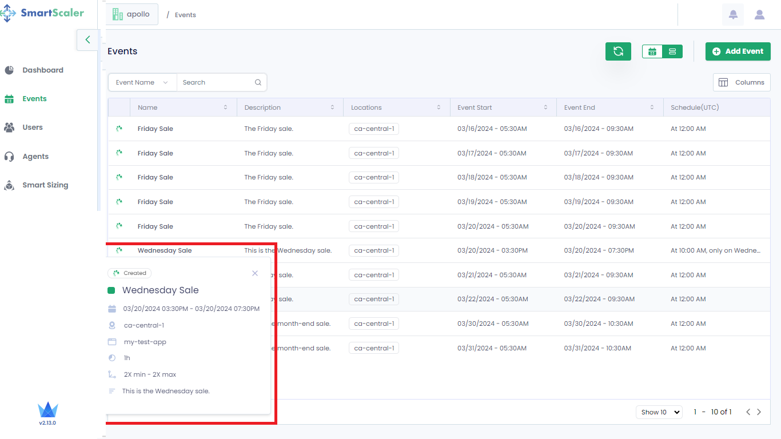
Task: Open the Agents page
Action: tap(35, 157)
